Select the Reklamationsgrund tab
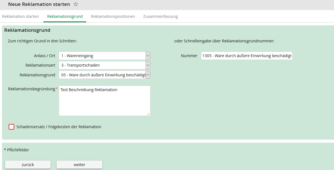The width and height of the screenshot is (334, 170). point(65,16)
